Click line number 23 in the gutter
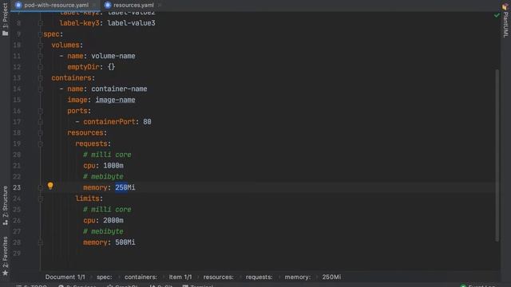Image resolution: width=511 pixels, height=287 pixels. pos(17,187)
